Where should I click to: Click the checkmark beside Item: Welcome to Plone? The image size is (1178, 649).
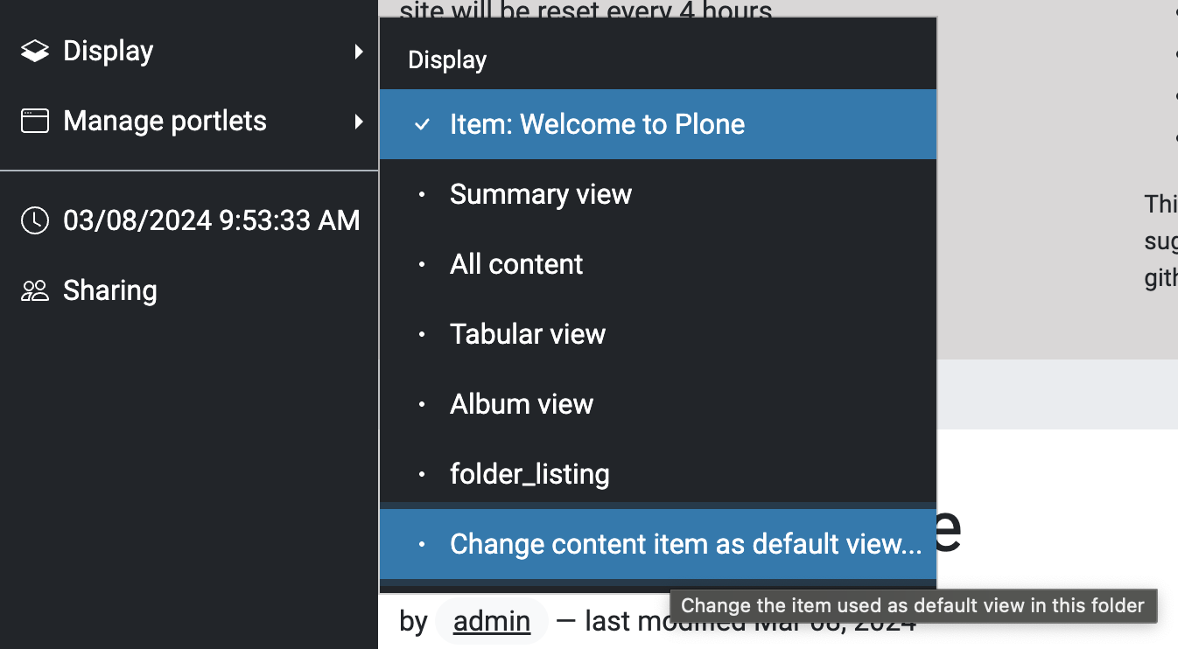[422, 124]
